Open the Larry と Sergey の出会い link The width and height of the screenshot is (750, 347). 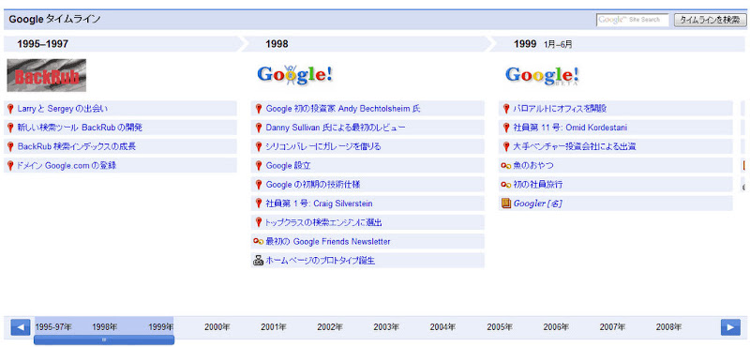pos(63,109)
